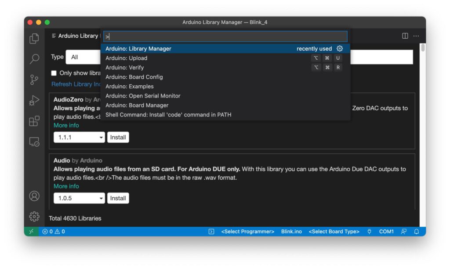Open the Manage gear in activity bar
Viewport: 450px width, 268px height.
tap(34, 217)
